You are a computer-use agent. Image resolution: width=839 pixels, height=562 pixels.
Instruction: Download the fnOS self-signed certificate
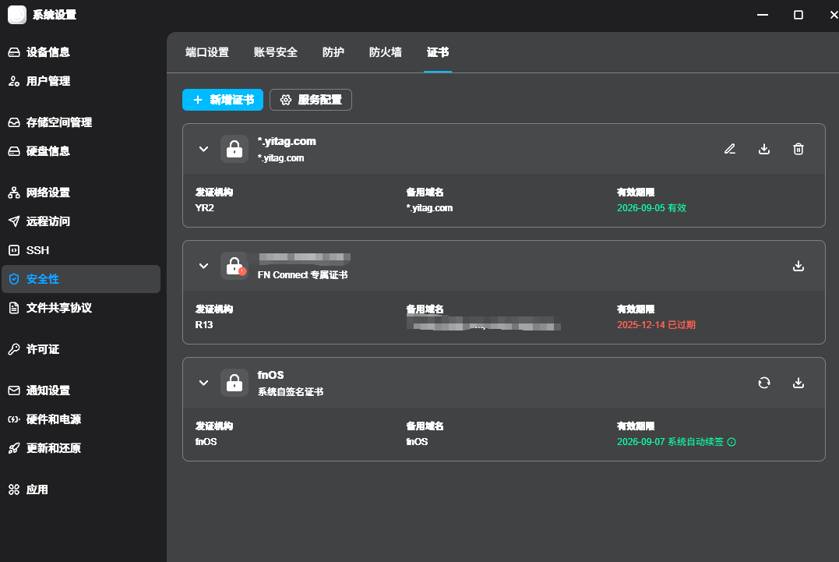(798, 383)
